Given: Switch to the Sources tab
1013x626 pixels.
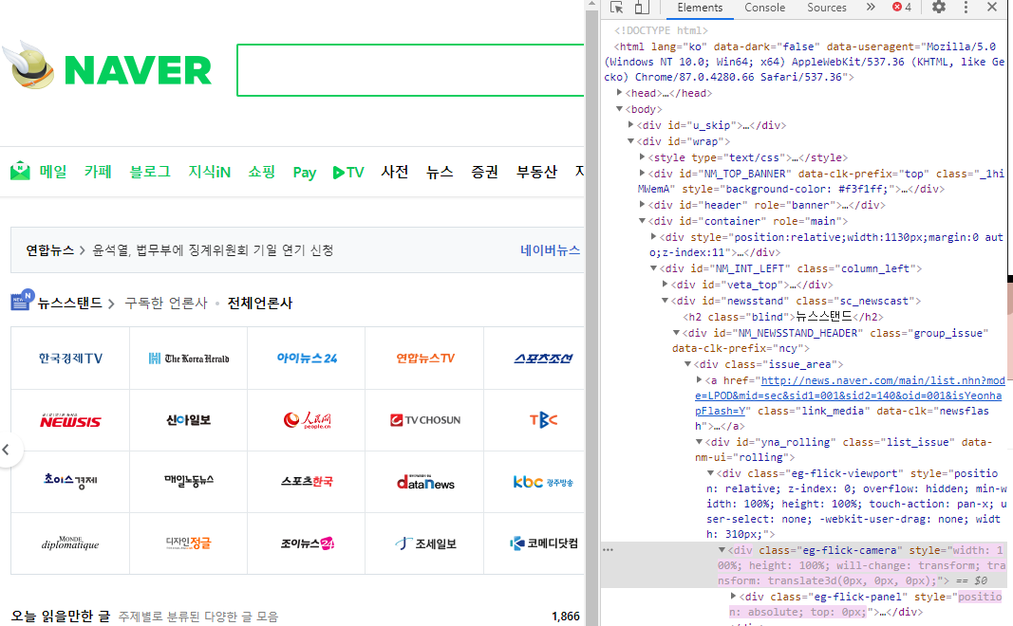Looking at the screenshot, I should tap(827, 8).
